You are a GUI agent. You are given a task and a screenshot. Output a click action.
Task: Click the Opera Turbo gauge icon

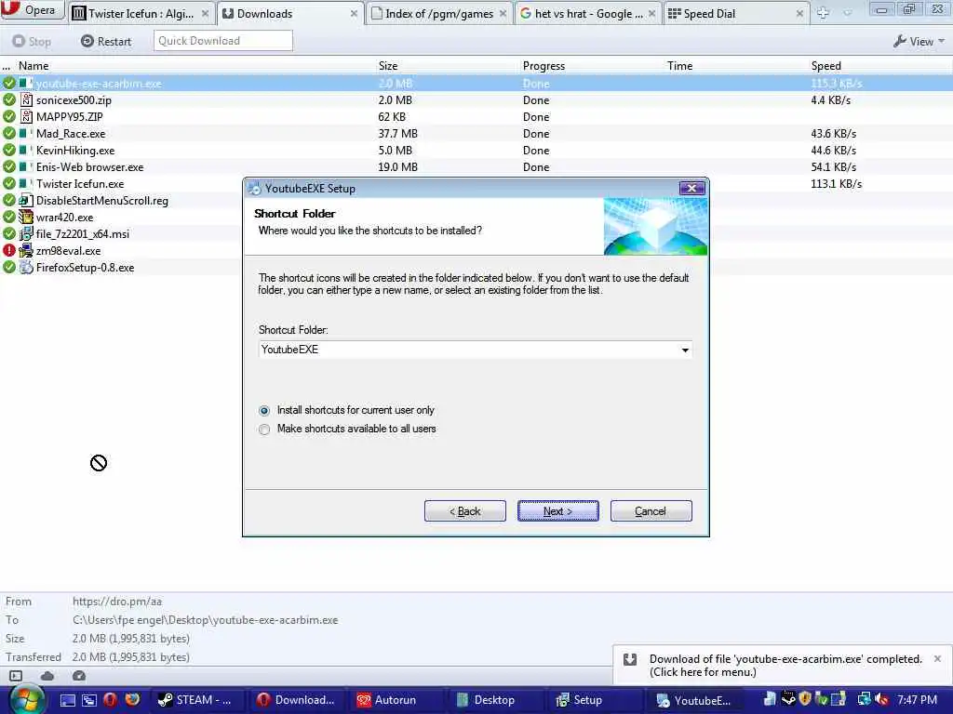tap(79, 676)
